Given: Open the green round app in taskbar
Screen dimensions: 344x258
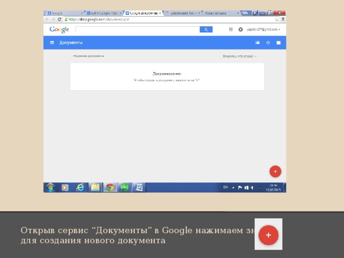Looking at the screenshot, I should 125,188.
